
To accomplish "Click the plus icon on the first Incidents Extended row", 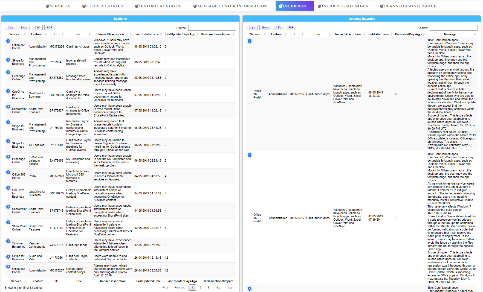I will point(249,41).
